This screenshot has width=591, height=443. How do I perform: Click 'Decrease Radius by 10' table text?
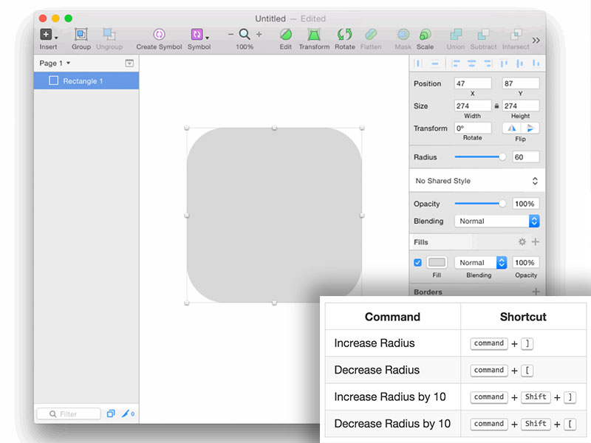(392, 423)
